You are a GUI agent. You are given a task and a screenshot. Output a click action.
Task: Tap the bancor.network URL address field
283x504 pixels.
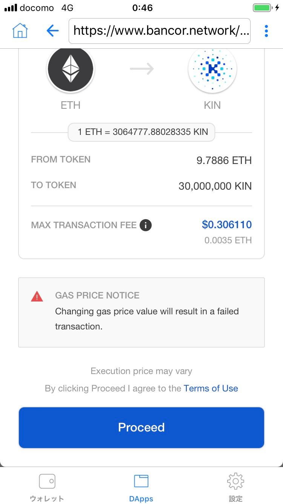pyautogui.click(x=160, y=31)
